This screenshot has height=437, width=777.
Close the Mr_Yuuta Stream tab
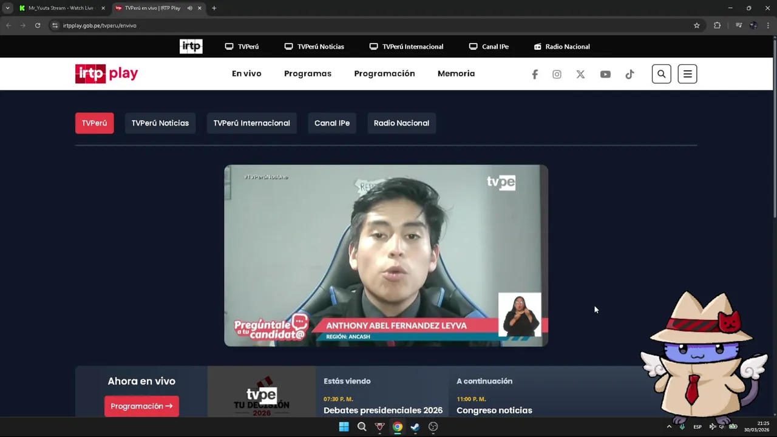point(103,8)
